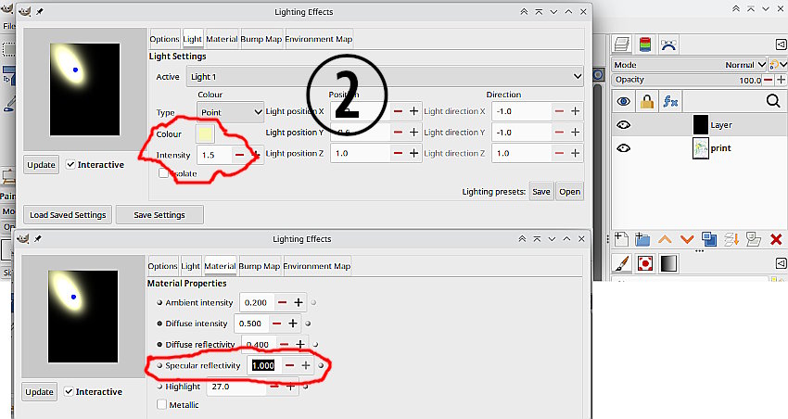
Task: Click Update in the upper Lighting Effects dialog
Action: pos(41,165)
